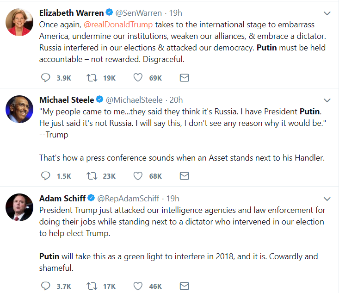The image size is (339, 293).
Task: Open dropdown chevron on Elizabeth Warren's tweet
Action: (x=327, y=13)
